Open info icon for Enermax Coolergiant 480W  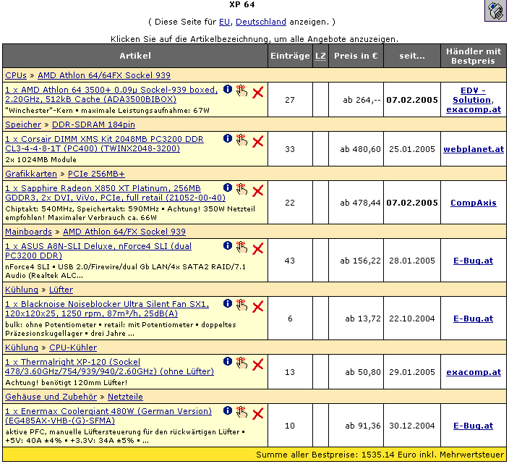pyautogui.click(x=228, y=410)
